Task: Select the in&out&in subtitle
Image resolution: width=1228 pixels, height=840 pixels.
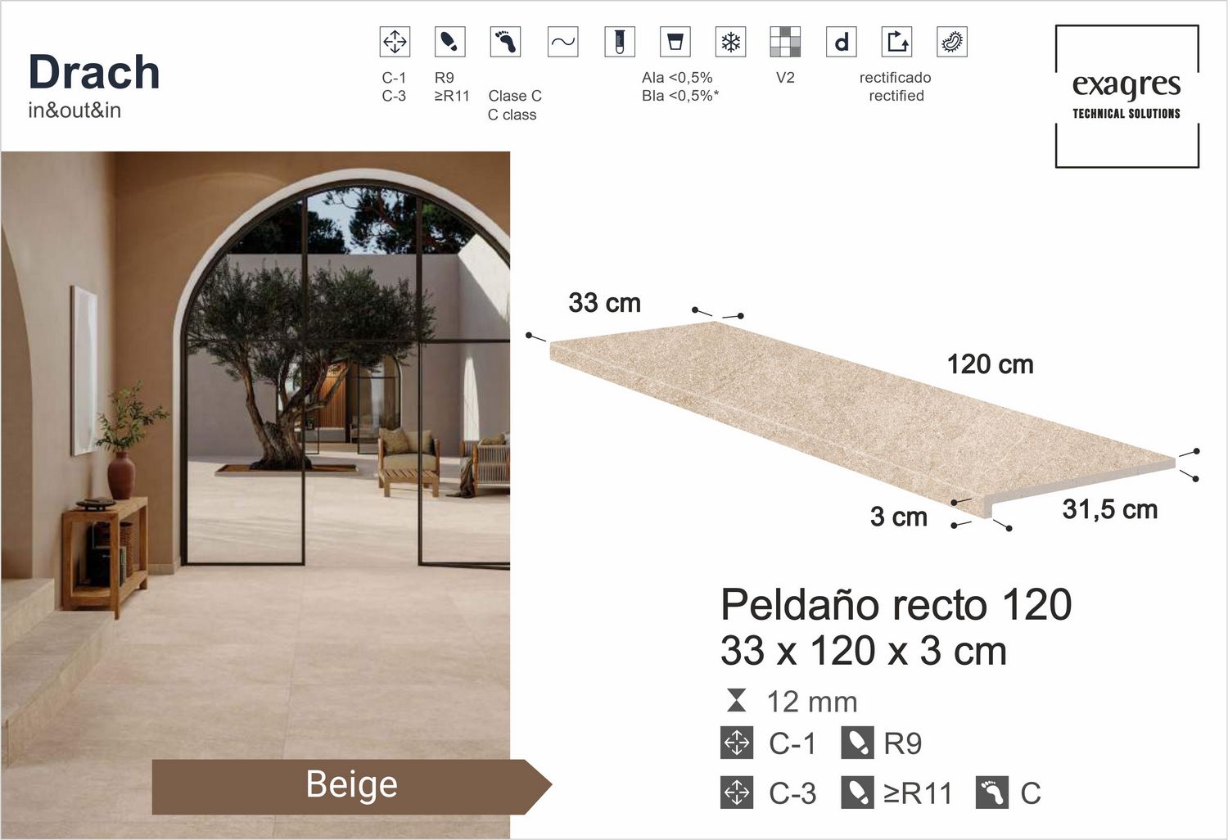Action: click(74, 110)
